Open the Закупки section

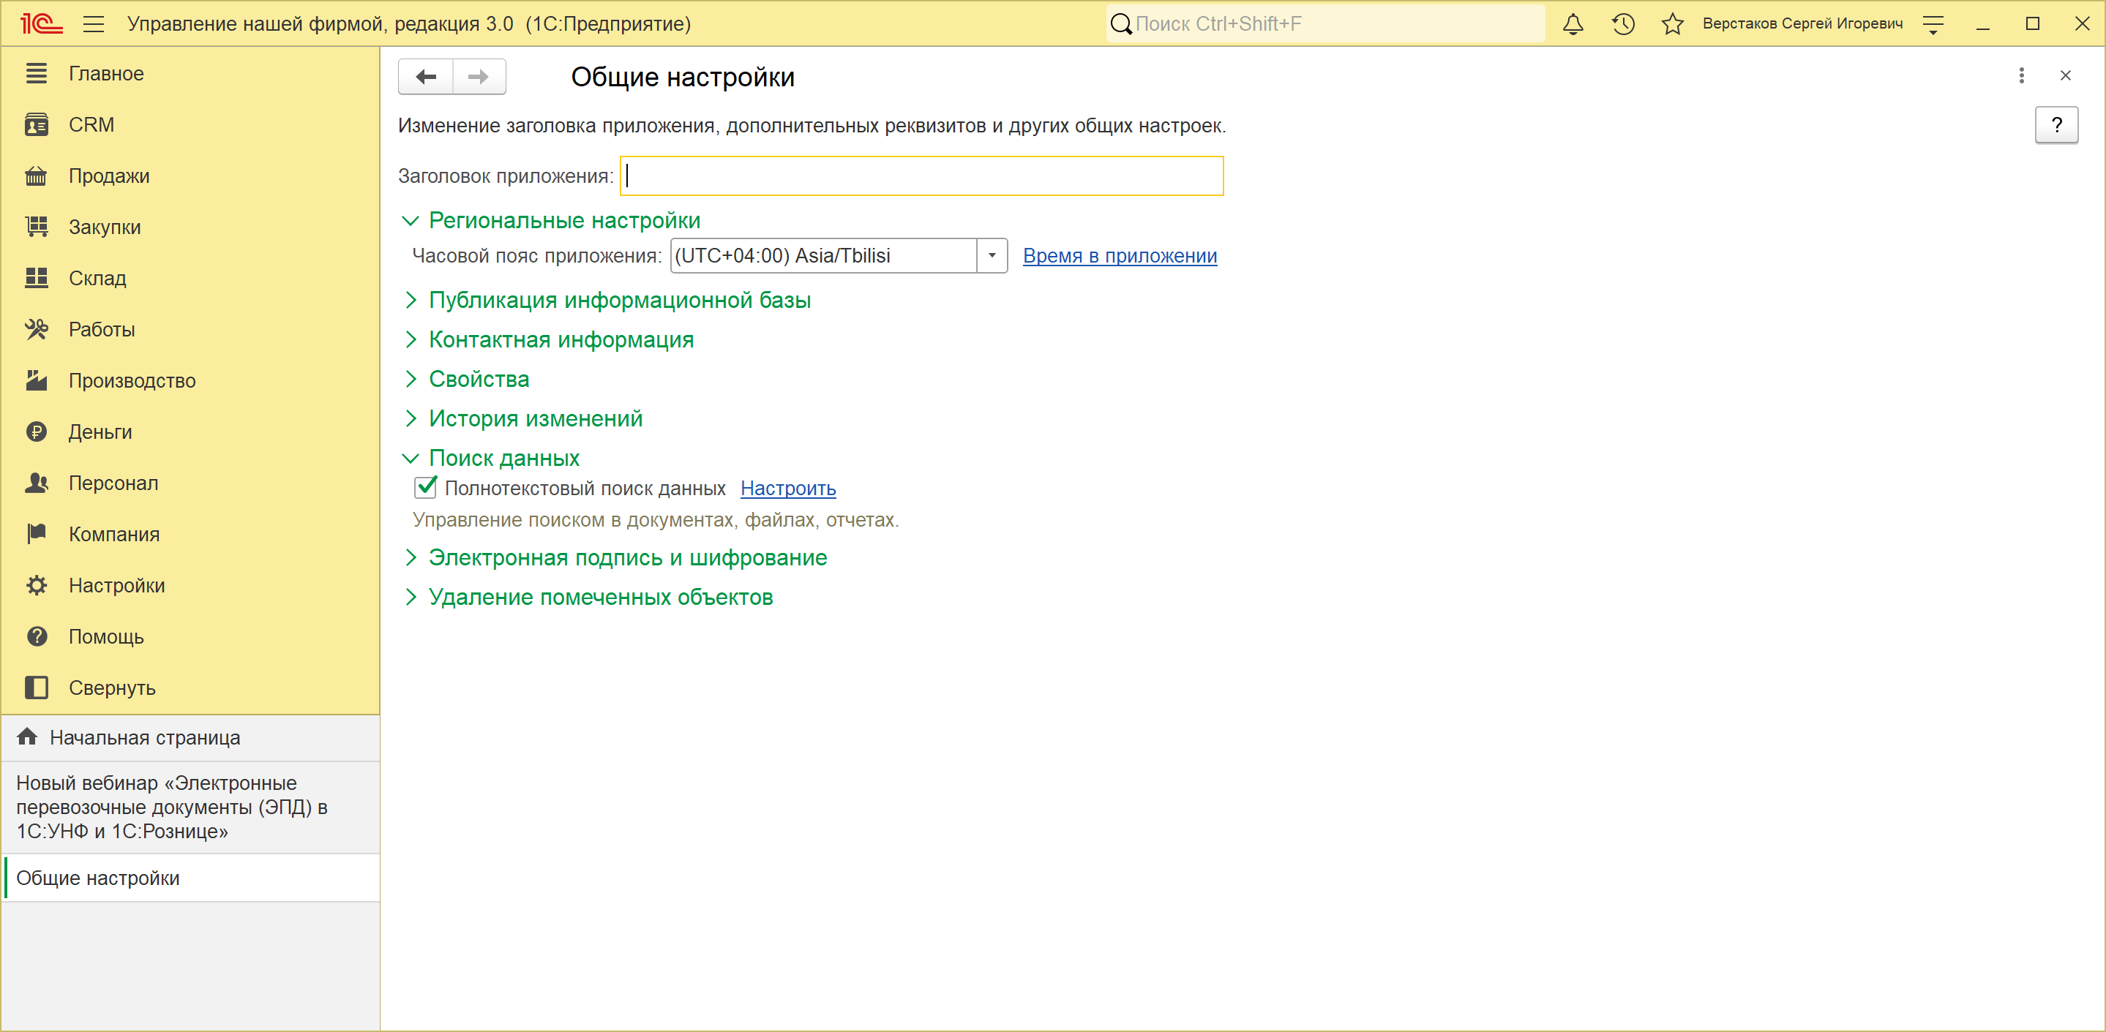pyautogui.click(x=190, y=227)
